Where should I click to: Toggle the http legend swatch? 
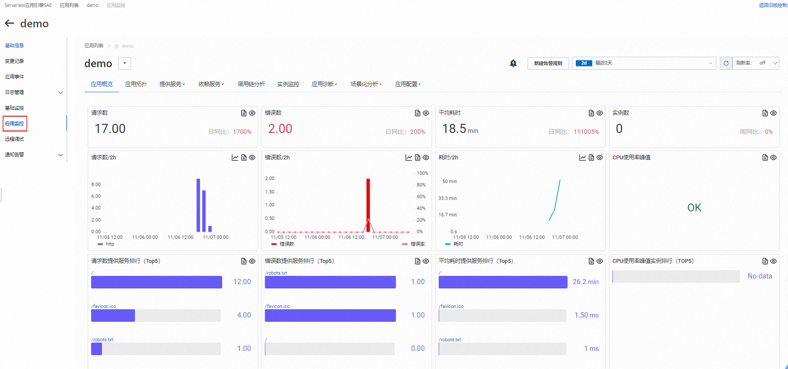(100, 244)
